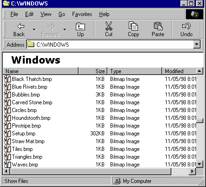Image resolution: width=206 pixels, height=187 pixels.
Task: Sort files by the Modified column header
Action: 179,71
